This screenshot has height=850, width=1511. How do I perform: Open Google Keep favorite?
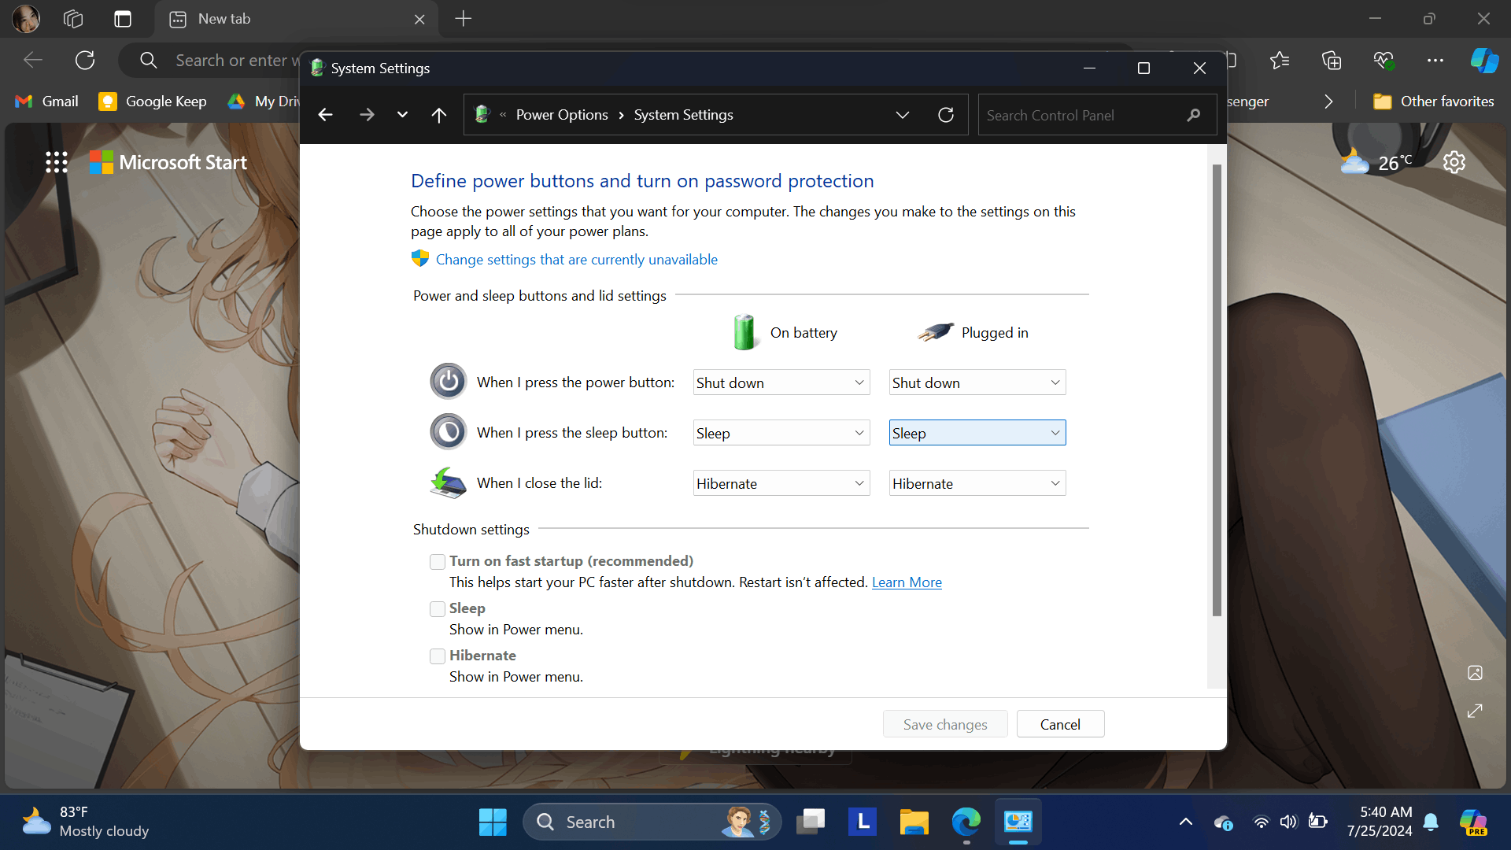[x=153, y=102]
